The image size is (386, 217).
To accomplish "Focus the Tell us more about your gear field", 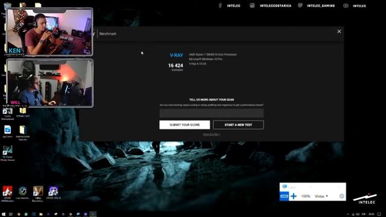I will pyautogui.click(x=212, y=113).
